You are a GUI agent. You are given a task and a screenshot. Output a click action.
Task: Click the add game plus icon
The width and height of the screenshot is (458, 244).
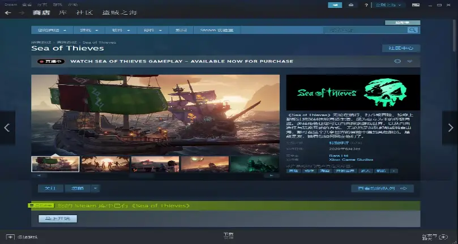click(10, 237)
